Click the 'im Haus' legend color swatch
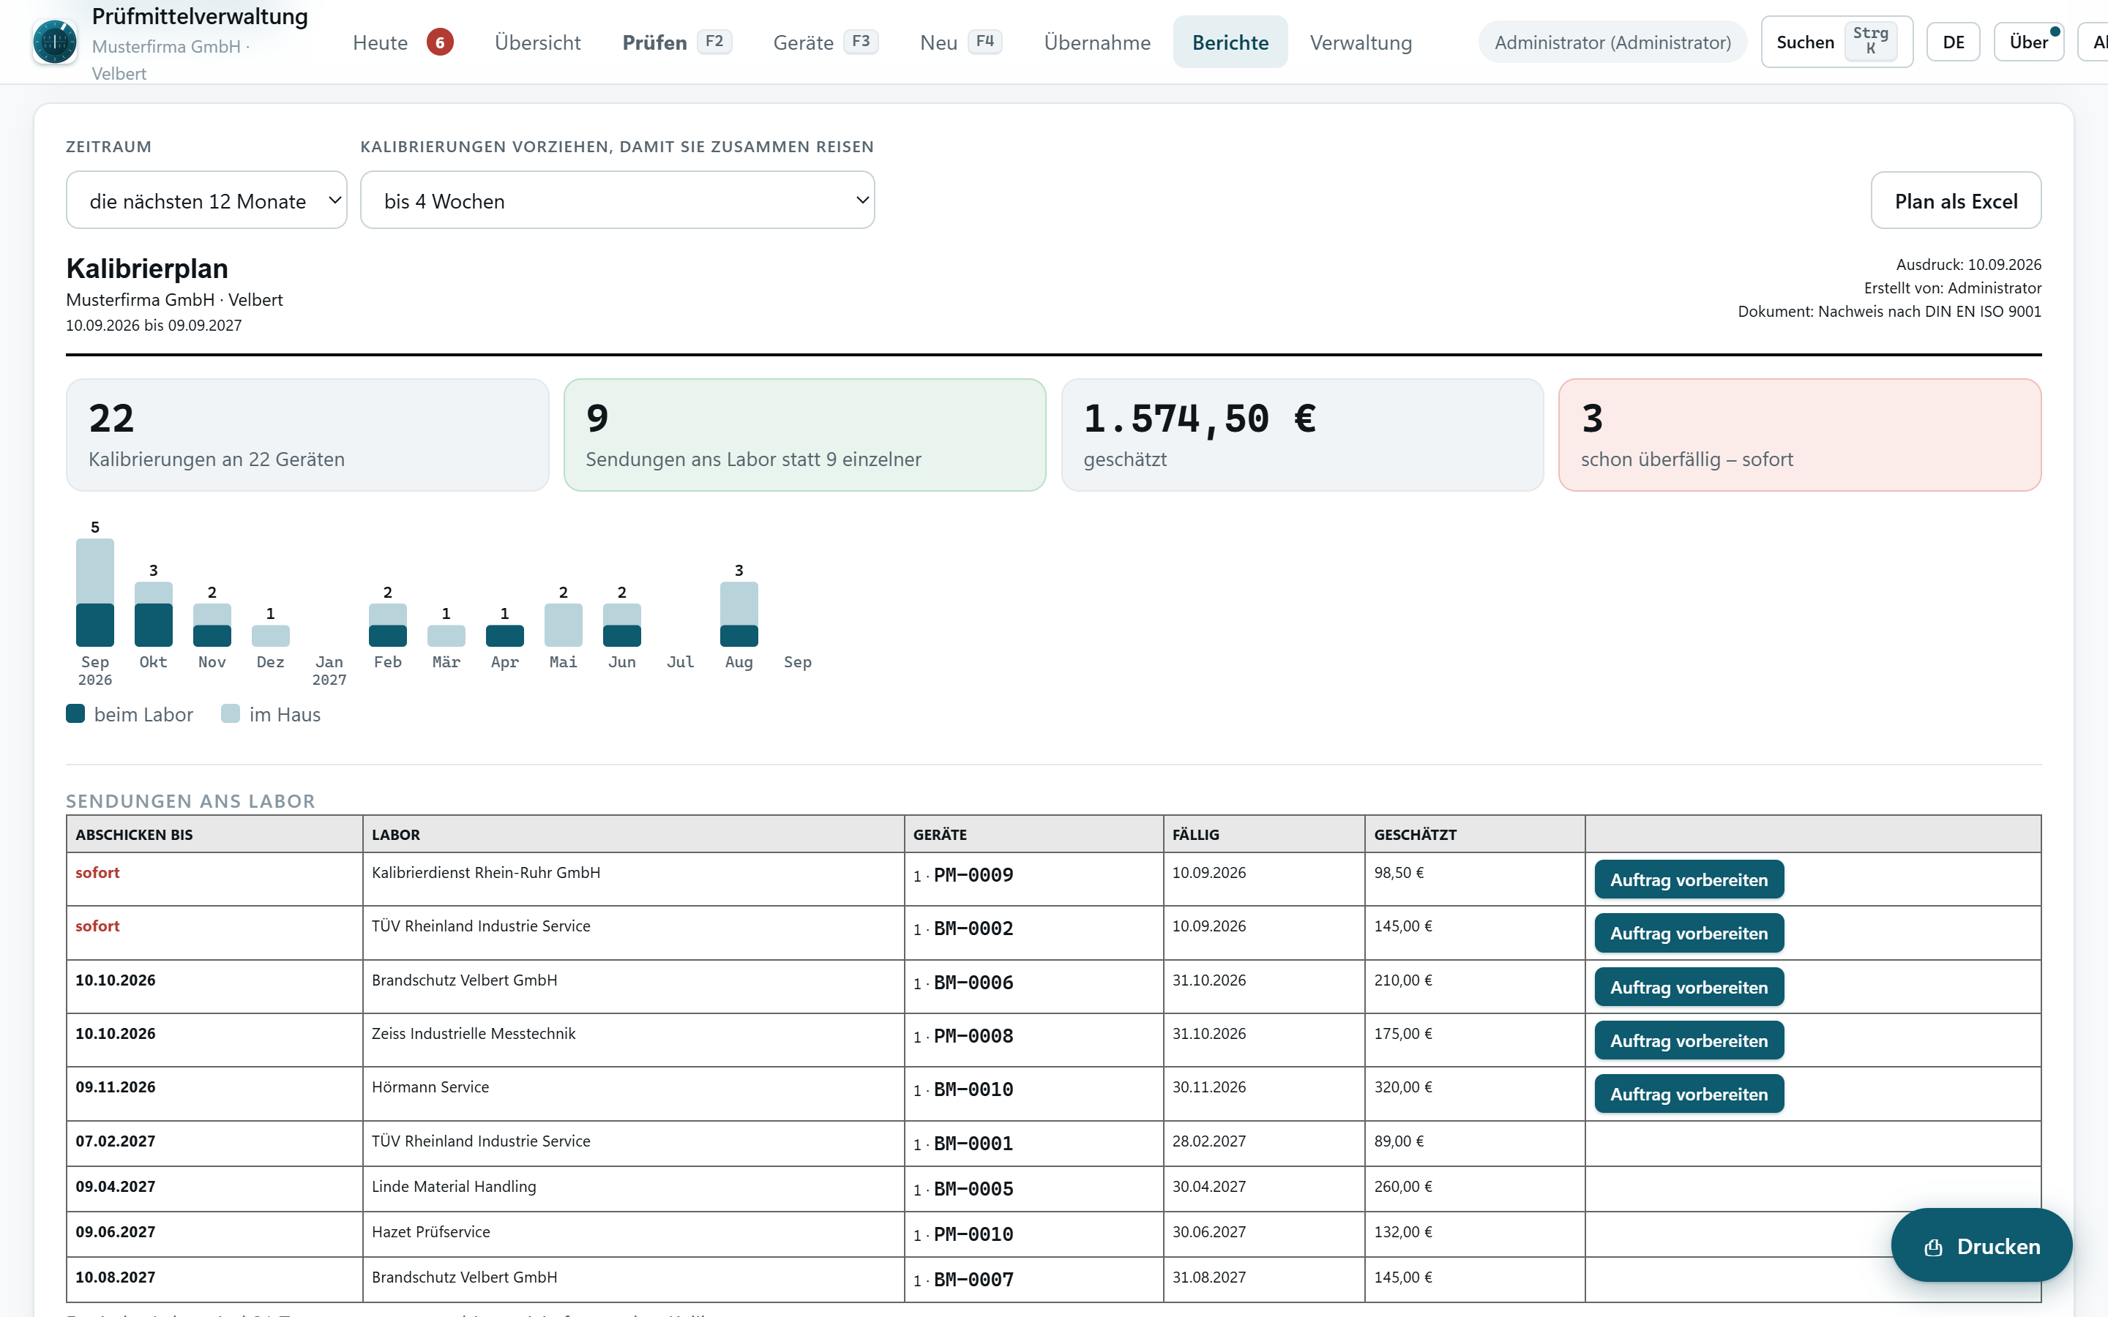Screen dimensions: 2108x1317 231,714
